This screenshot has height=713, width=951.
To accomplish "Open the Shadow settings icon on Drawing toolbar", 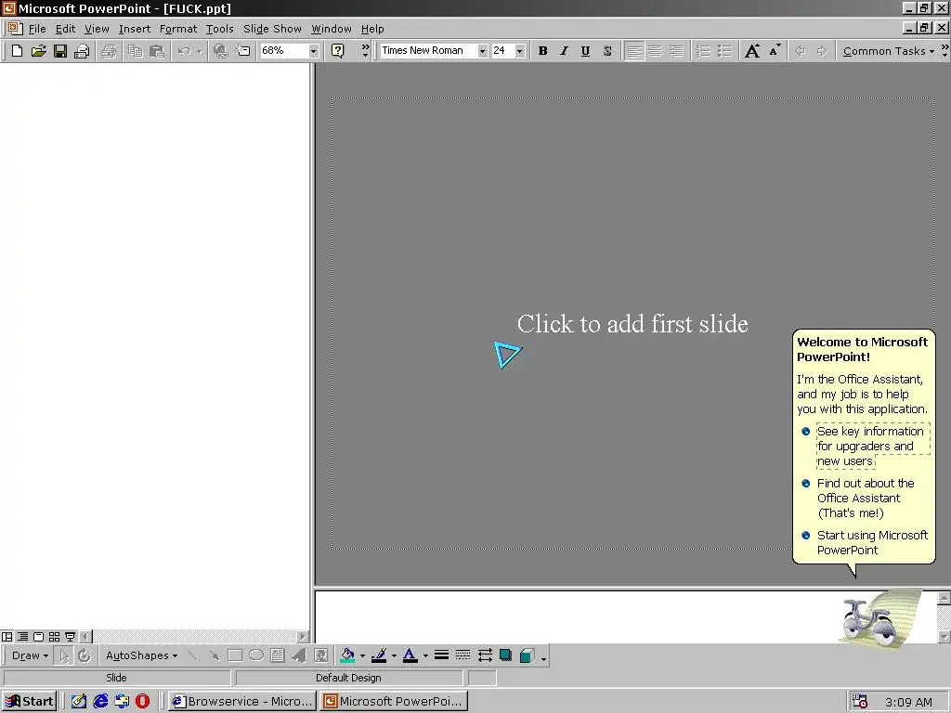I will [x=506, y=655].
